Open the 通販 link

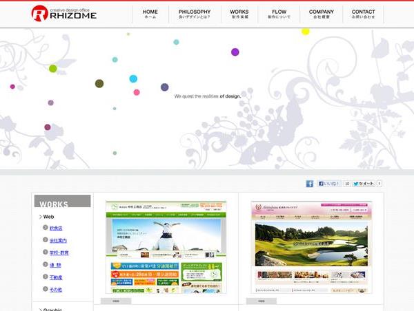(55, 265)
